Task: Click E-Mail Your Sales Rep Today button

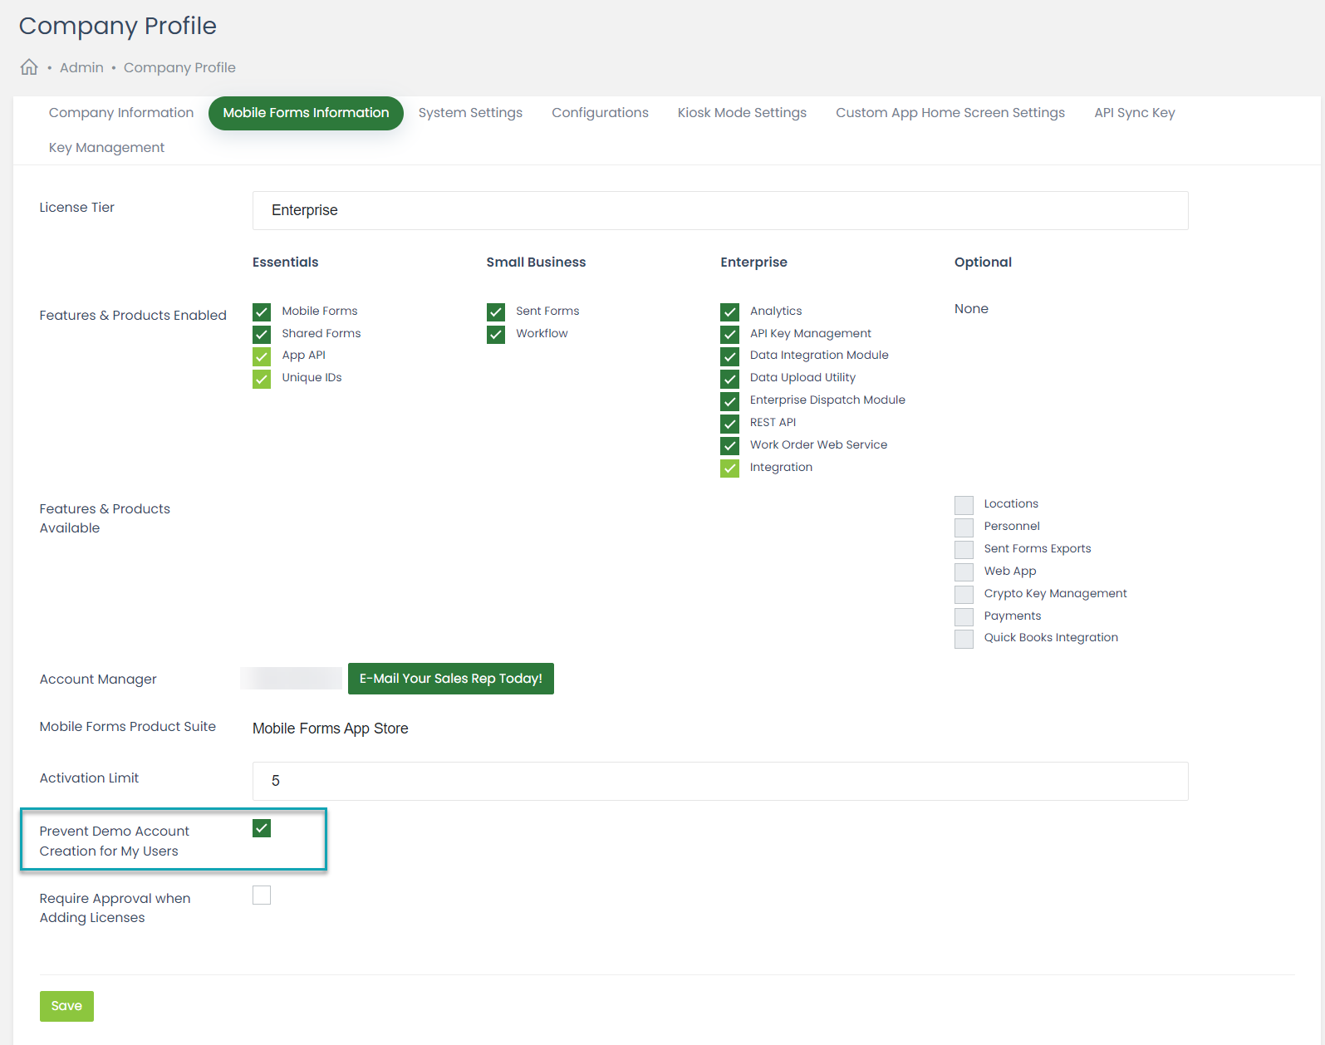Action: 450,679
